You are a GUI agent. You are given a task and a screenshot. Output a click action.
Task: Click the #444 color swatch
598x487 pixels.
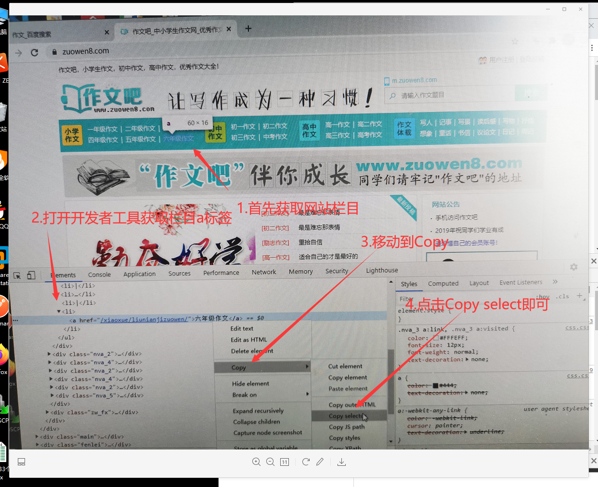(x=435, y=386)
